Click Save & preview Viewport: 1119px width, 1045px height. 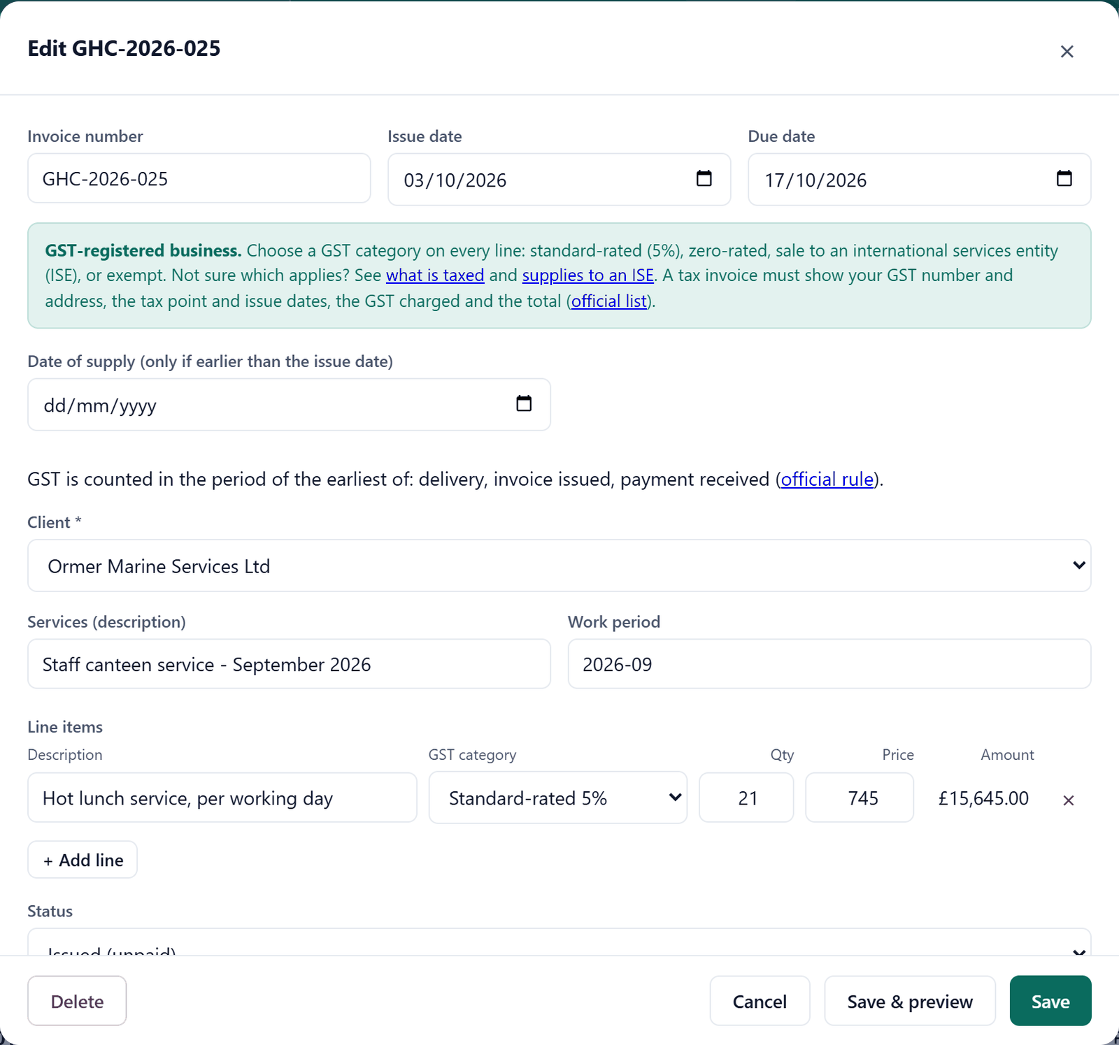[x=910, y=1001]
